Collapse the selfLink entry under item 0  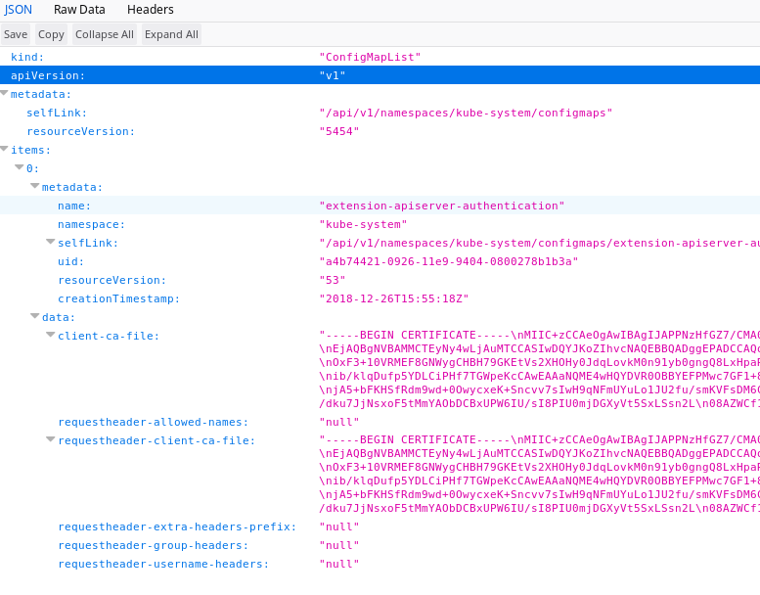[51, 243]
